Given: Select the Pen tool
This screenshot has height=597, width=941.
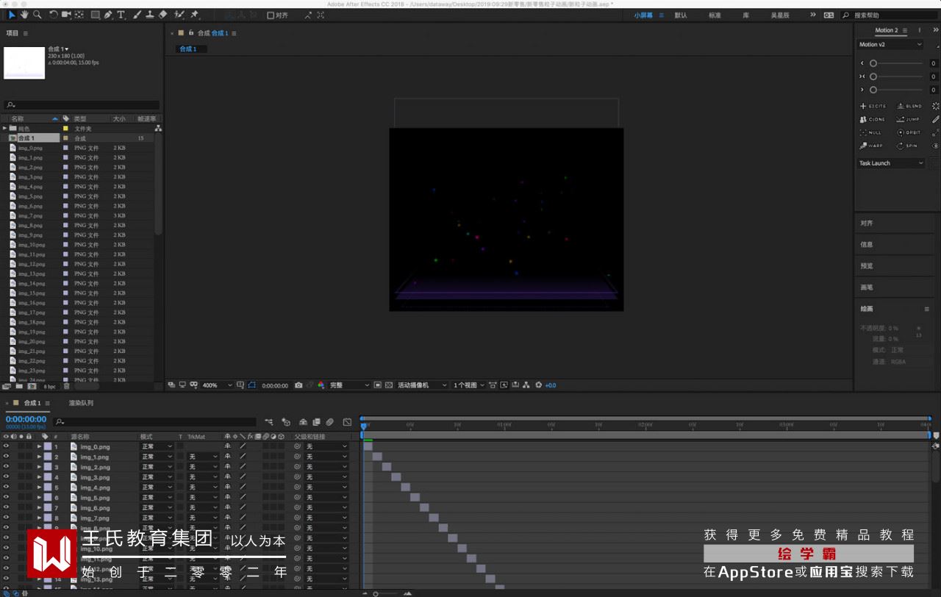Looking at the screenshot, I should 109,15.
